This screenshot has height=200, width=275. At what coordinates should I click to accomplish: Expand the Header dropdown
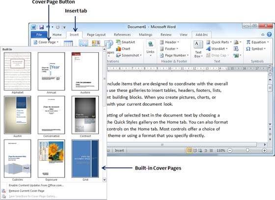(169, 42)
